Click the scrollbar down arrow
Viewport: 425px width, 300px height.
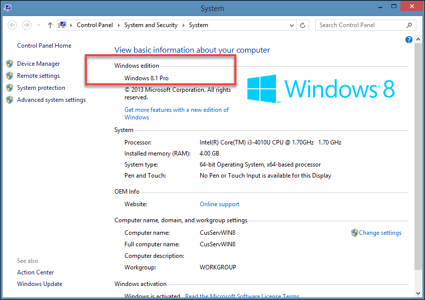click(x=418, y=293)
